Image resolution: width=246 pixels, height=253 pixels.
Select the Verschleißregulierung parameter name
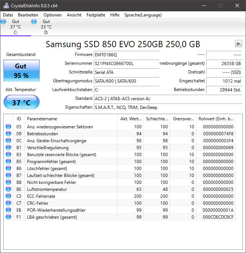(48, 148)
